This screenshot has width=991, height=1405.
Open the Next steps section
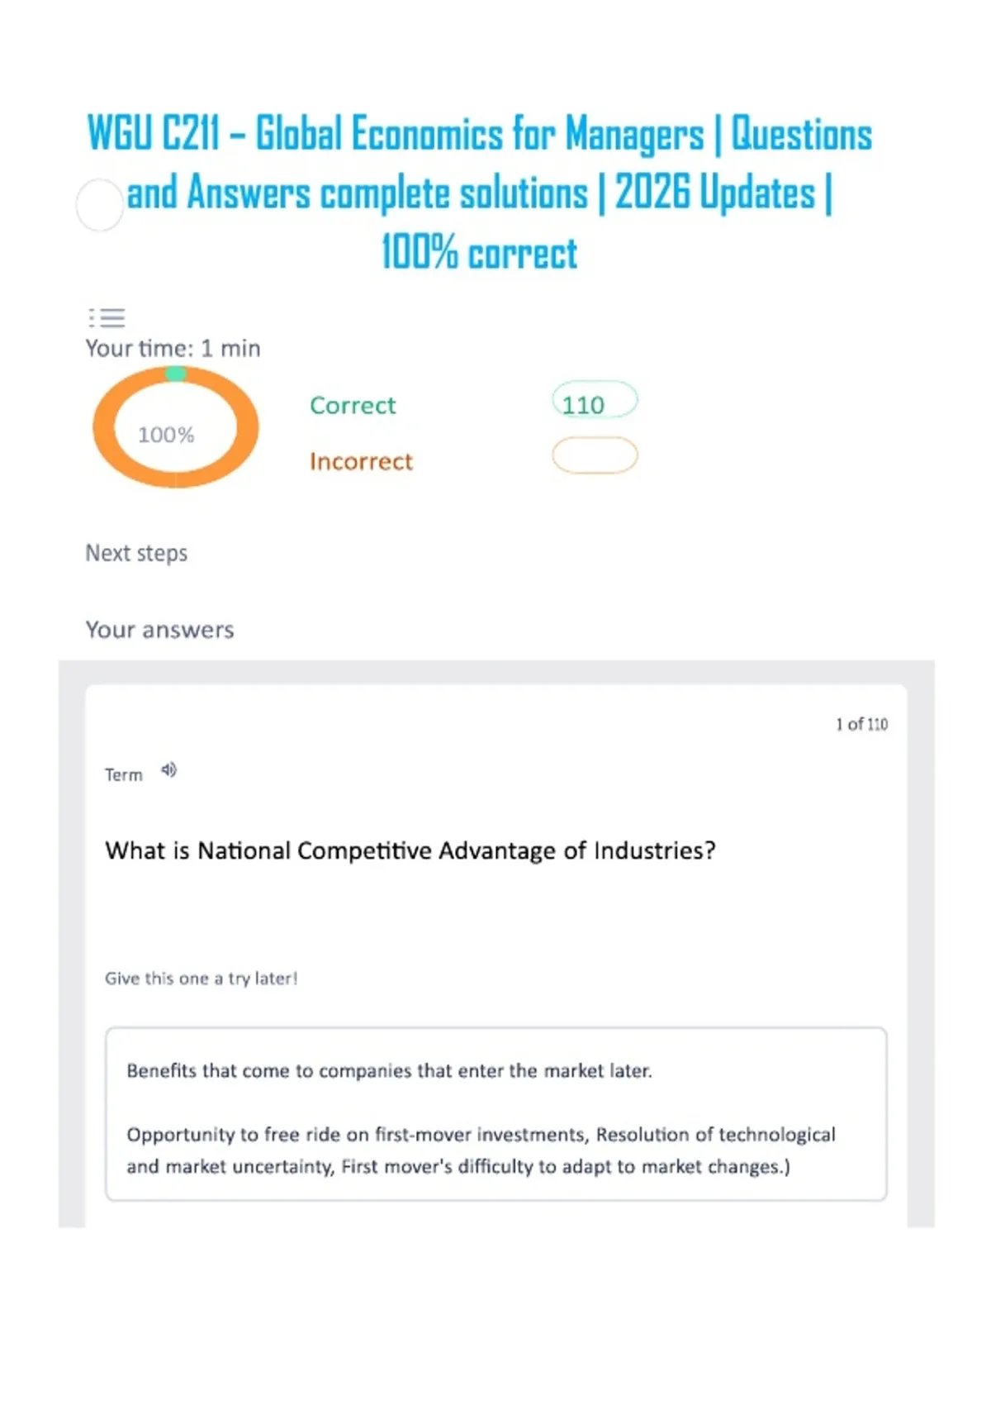click(136, 553)
